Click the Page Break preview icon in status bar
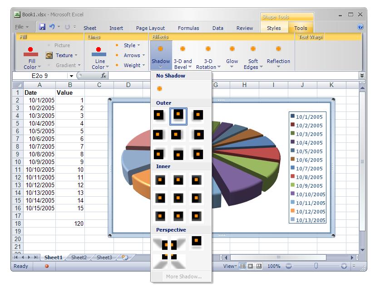 click(259, 266)
